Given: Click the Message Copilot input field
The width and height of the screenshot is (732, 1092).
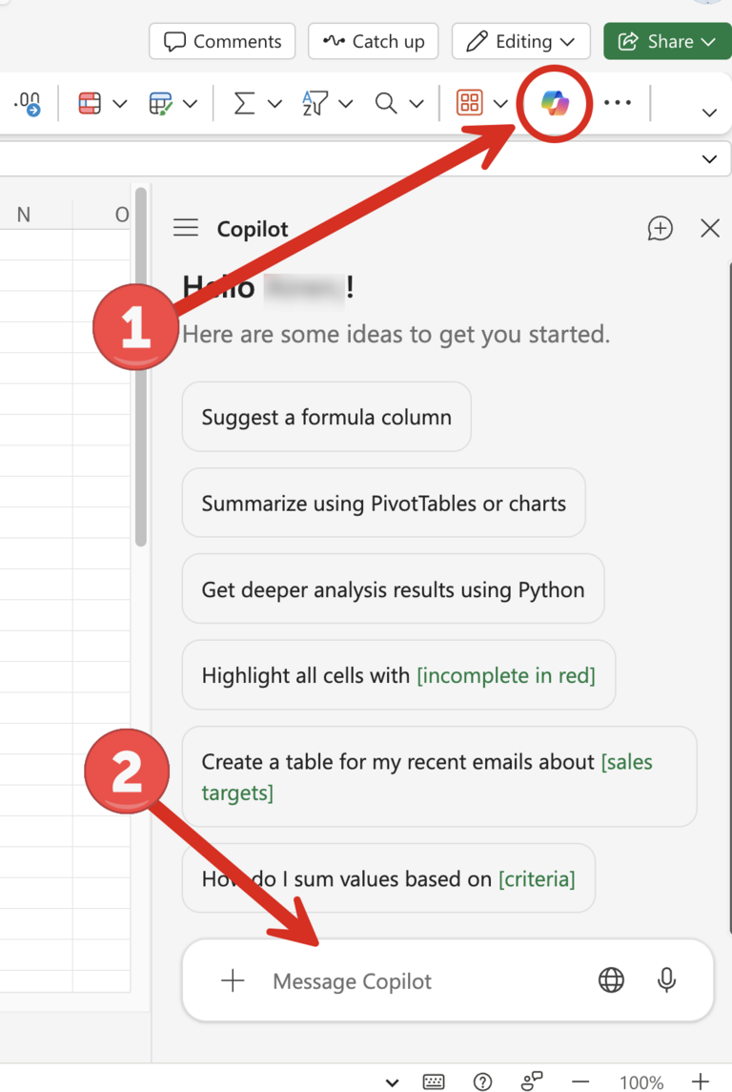Looking at the screenshot, I should 381,979.
